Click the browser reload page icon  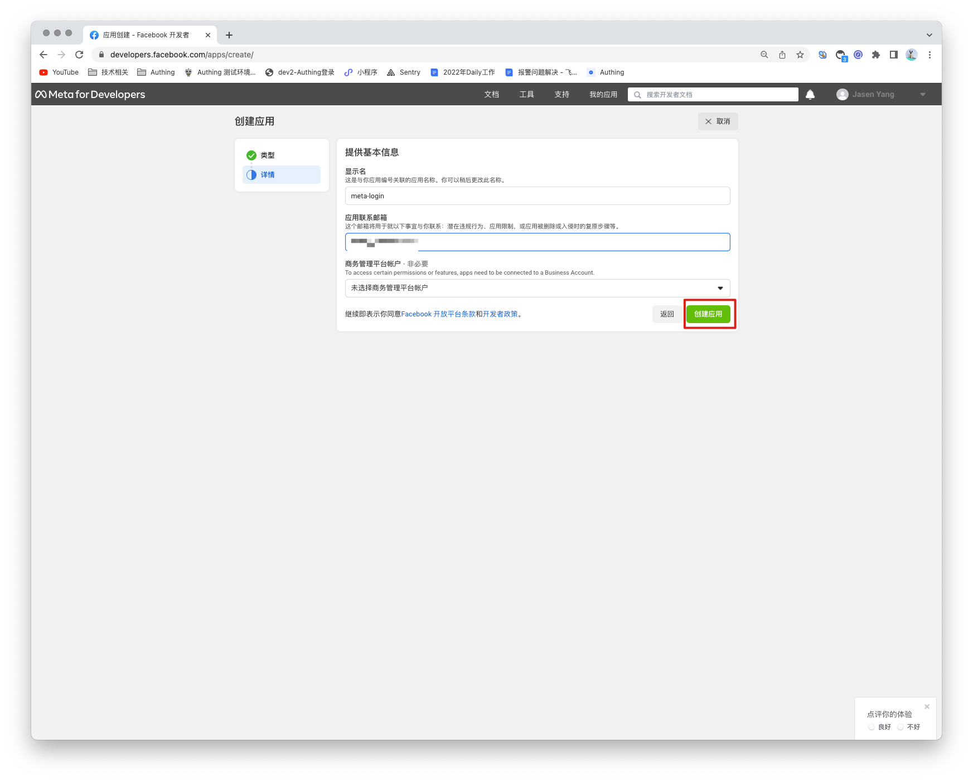click(79, 55)
